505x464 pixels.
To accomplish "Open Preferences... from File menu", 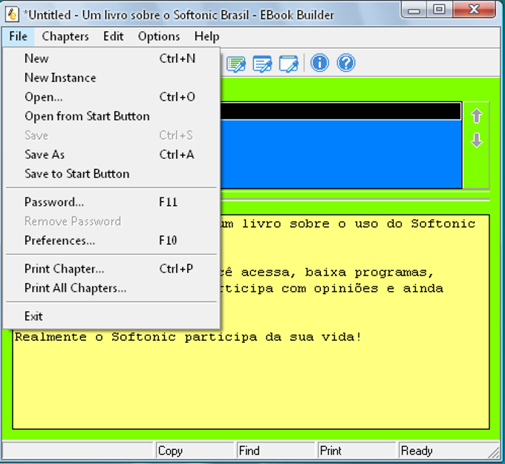I will pos(111,241).
